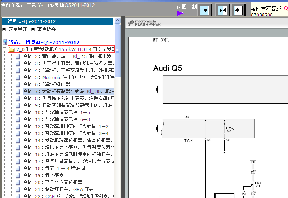Click the 287 reference box in diagram

(x=253, y=162)
